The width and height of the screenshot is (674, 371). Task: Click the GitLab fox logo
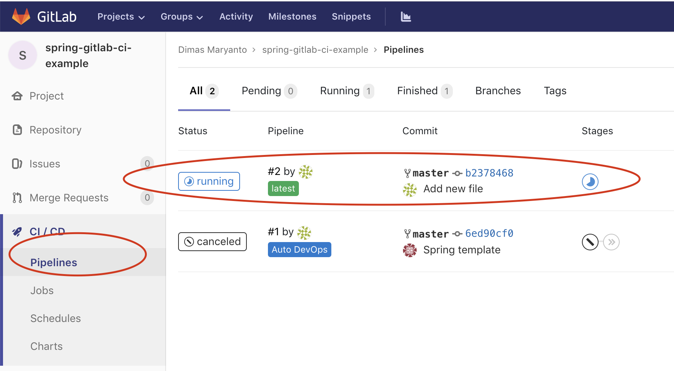(21, 17)
